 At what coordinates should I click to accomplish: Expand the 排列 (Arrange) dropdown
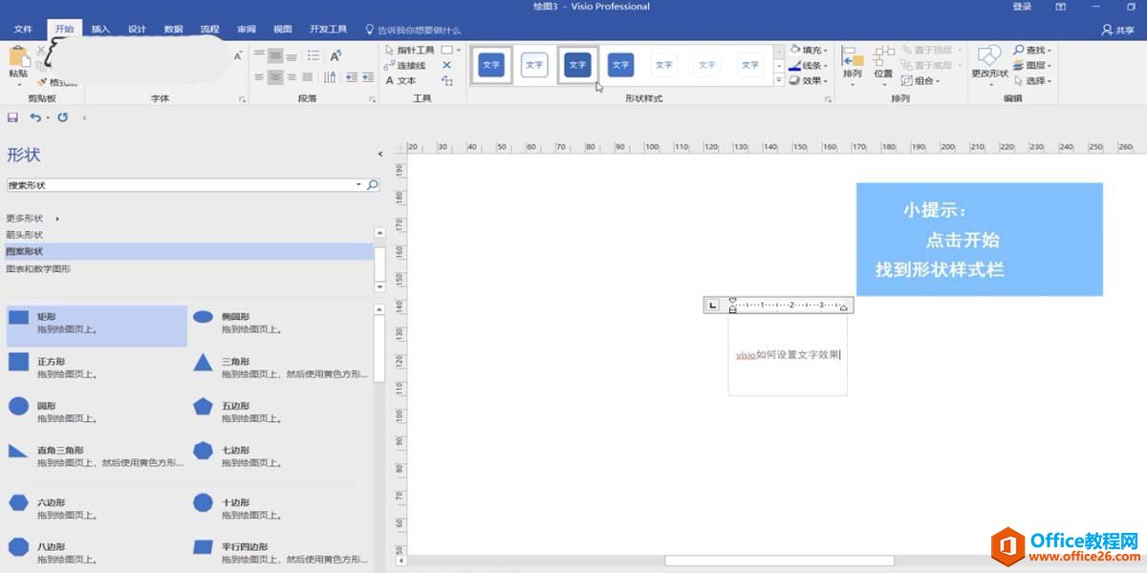coord(852,84)
